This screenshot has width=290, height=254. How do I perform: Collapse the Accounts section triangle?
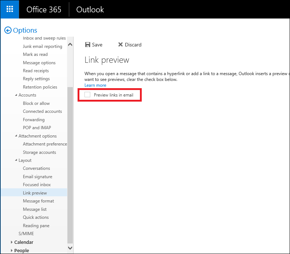click(x=16, y=95)
